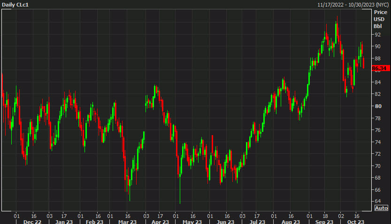Screen dimensions: 391x224
Task: Click the Jun 23 month label
Action: [225, 222]
